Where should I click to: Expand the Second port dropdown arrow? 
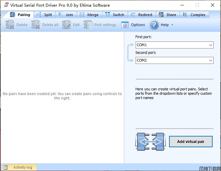[210, 61]
